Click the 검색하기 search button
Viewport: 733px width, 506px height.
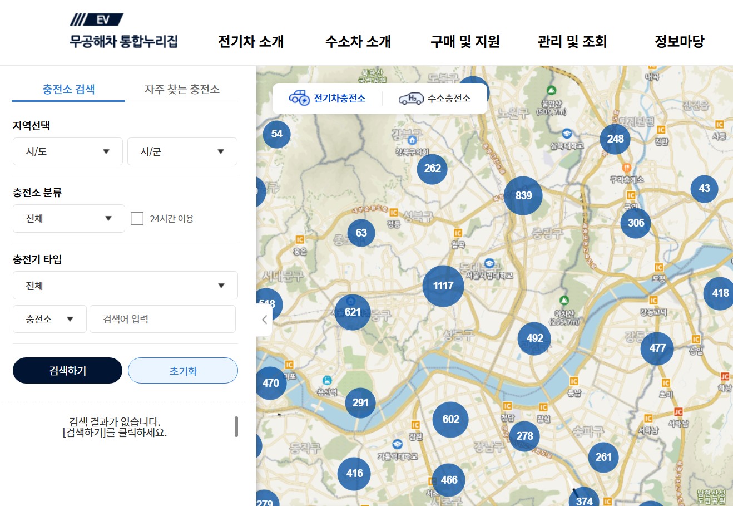tap(67, 370)
